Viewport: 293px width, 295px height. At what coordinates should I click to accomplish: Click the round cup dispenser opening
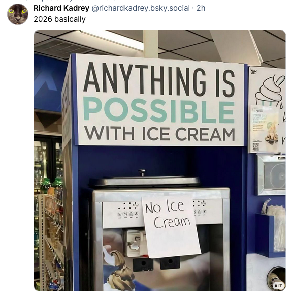[x=276, y=278]
